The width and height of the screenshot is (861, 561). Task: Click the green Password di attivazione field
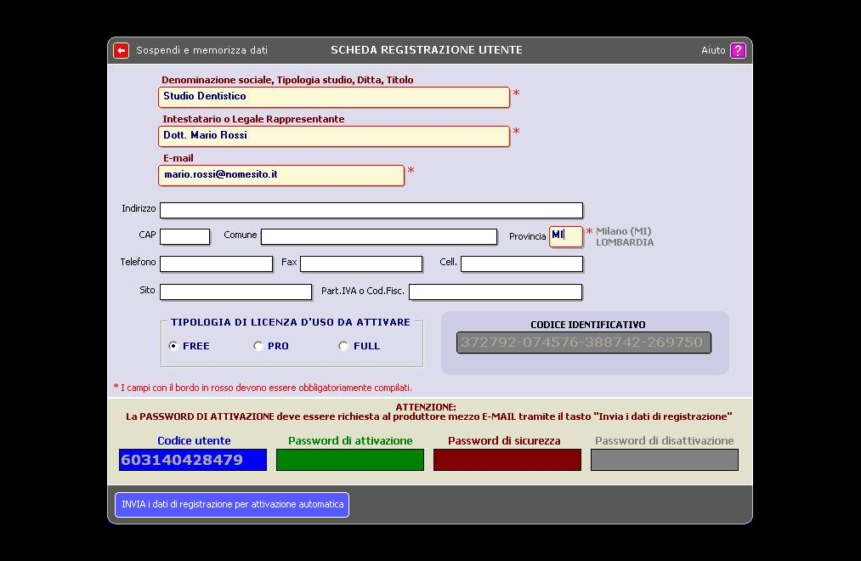(x=350, y=460)
